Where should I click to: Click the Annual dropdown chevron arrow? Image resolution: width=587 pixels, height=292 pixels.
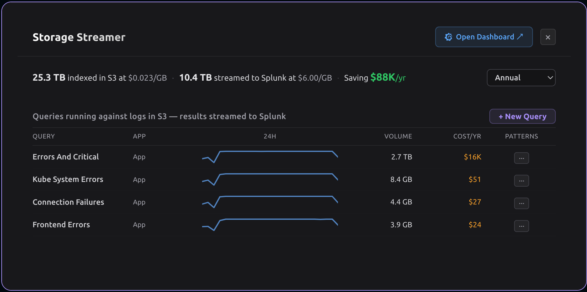click(550, 78)
